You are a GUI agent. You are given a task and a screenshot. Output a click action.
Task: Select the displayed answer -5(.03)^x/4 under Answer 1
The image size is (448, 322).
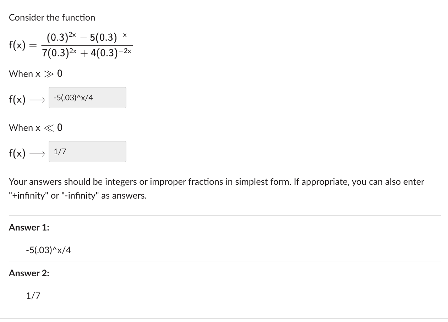tap(49, 250)
